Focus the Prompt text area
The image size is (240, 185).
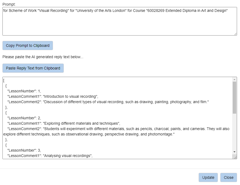pos(119,24)
